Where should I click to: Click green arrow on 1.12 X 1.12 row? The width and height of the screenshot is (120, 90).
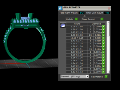103,72
